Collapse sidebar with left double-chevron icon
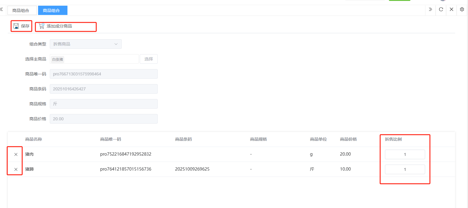This screenshot has width=468, height=208. click(x=1, y=9)
